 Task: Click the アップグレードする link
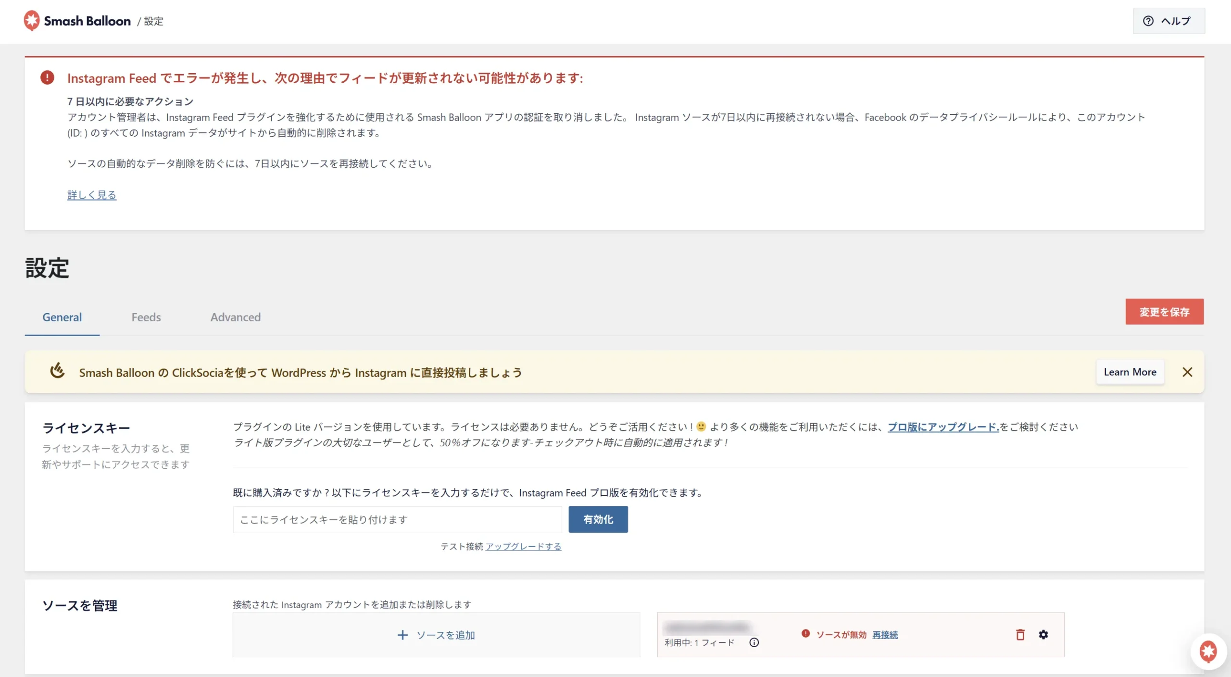tap(523, 547)
